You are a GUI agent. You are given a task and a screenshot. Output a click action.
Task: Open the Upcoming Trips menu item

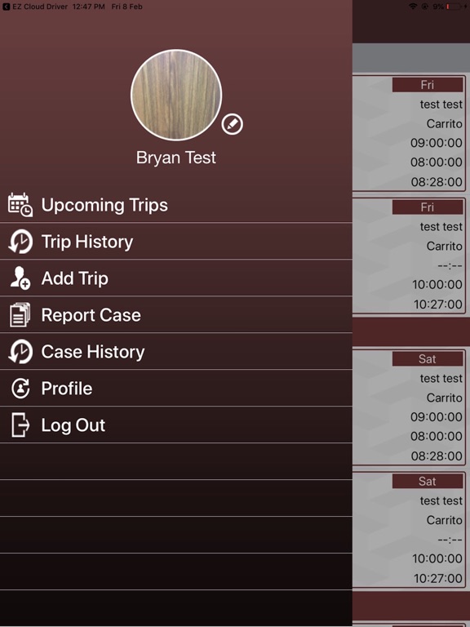click(176, 205)
